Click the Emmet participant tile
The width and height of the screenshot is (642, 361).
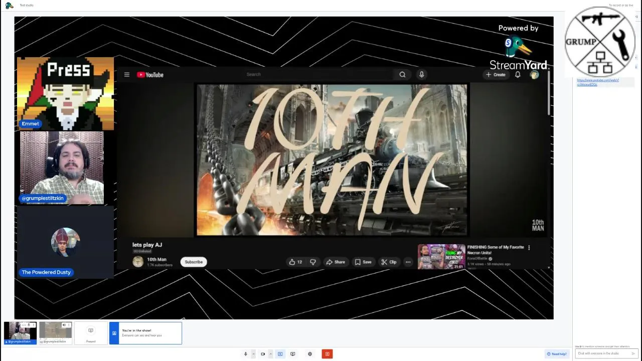point(65,93)
